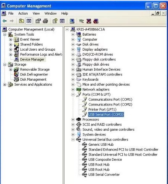Image resolution: width=168 pixels, height=184 pixels.
Task: Select USB Serial Converter
Action: tap(104, 175)
